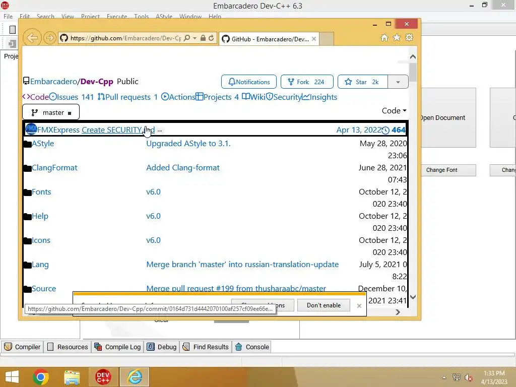Screen dimensions: 516x387
Task: Switch to the Compile Log tab
Action: tap(117, 347)
